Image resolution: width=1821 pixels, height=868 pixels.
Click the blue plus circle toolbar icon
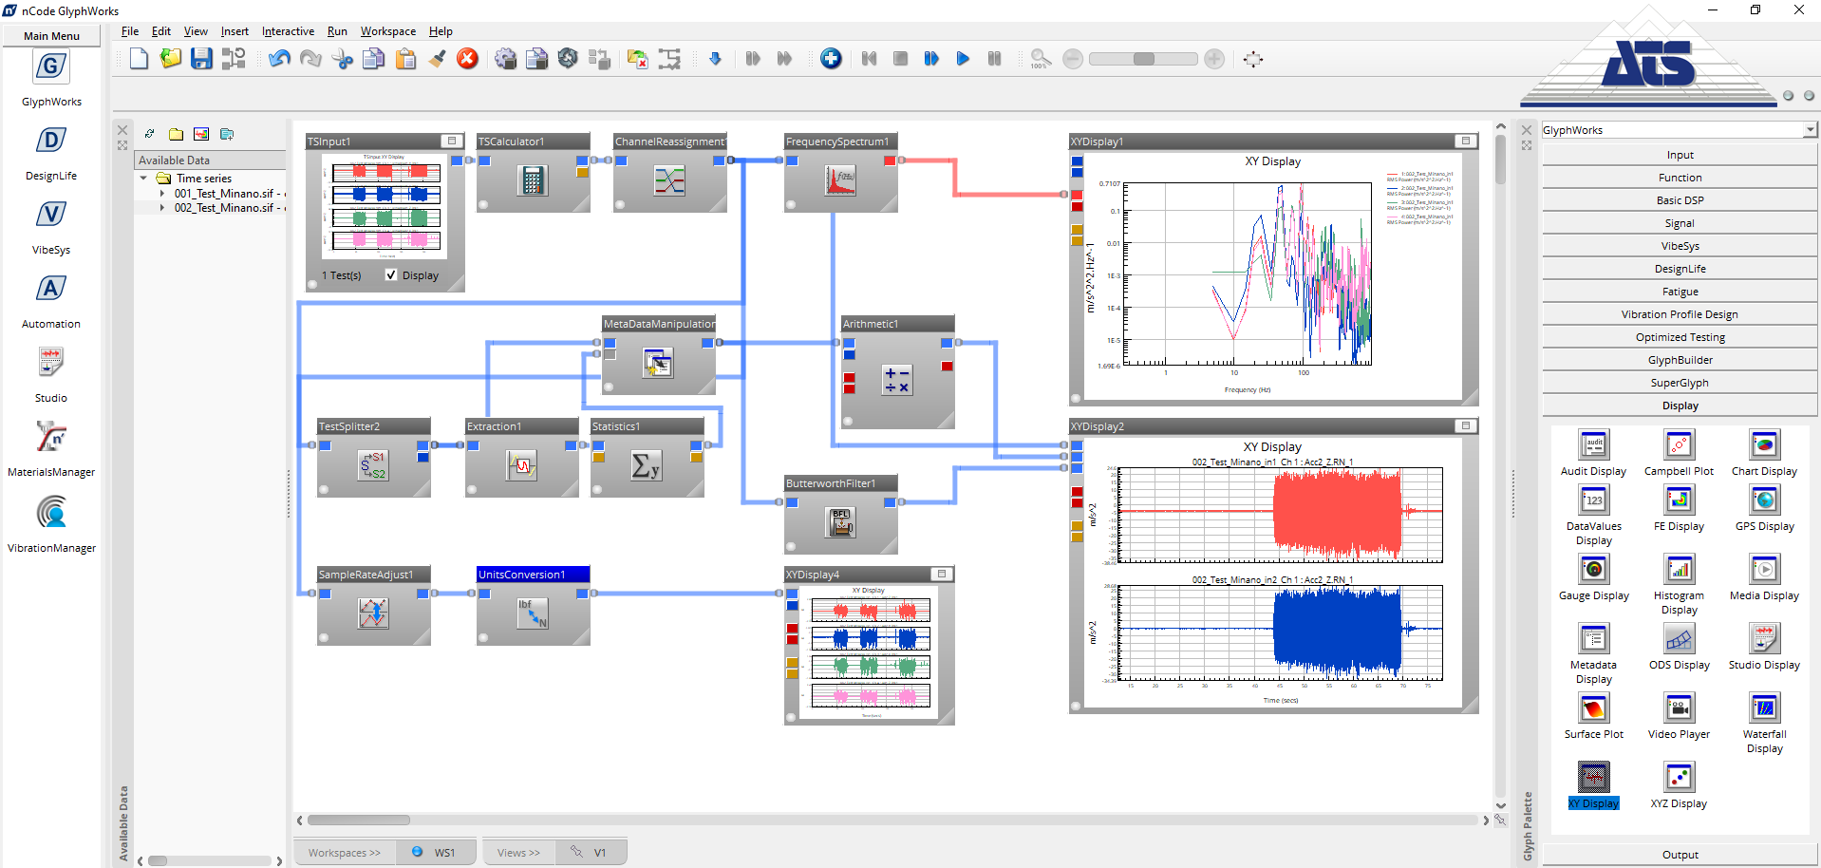click(x=831, y=59)
